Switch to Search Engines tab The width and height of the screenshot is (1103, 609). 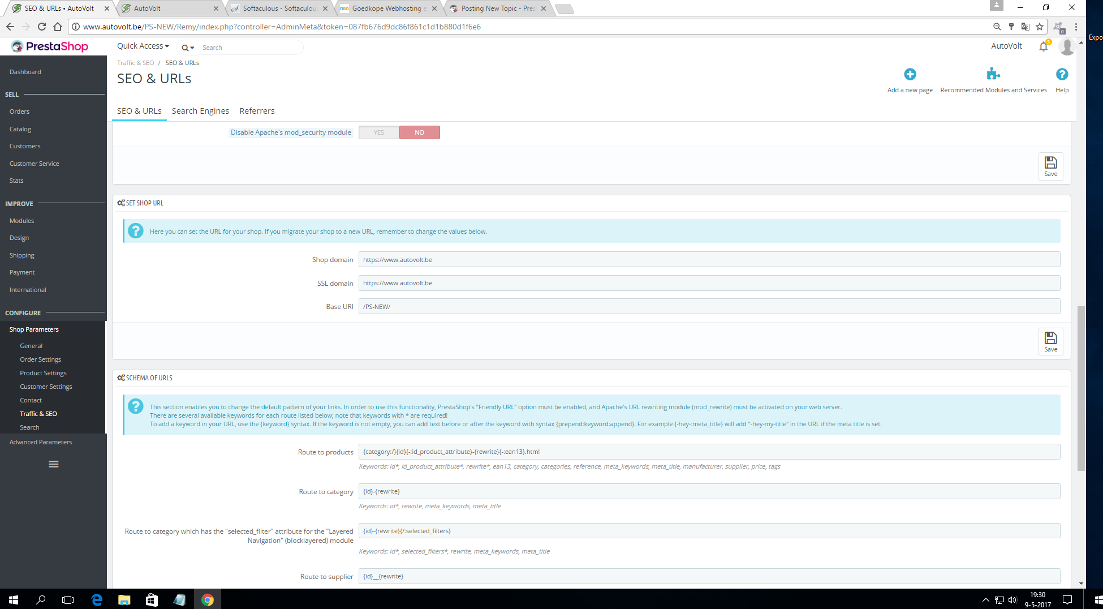tap(200, 111)
